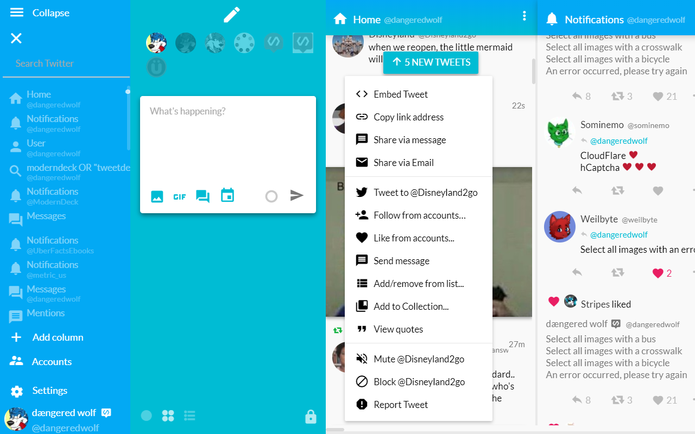Click the Home column house icon

click(x=340, y=20)
